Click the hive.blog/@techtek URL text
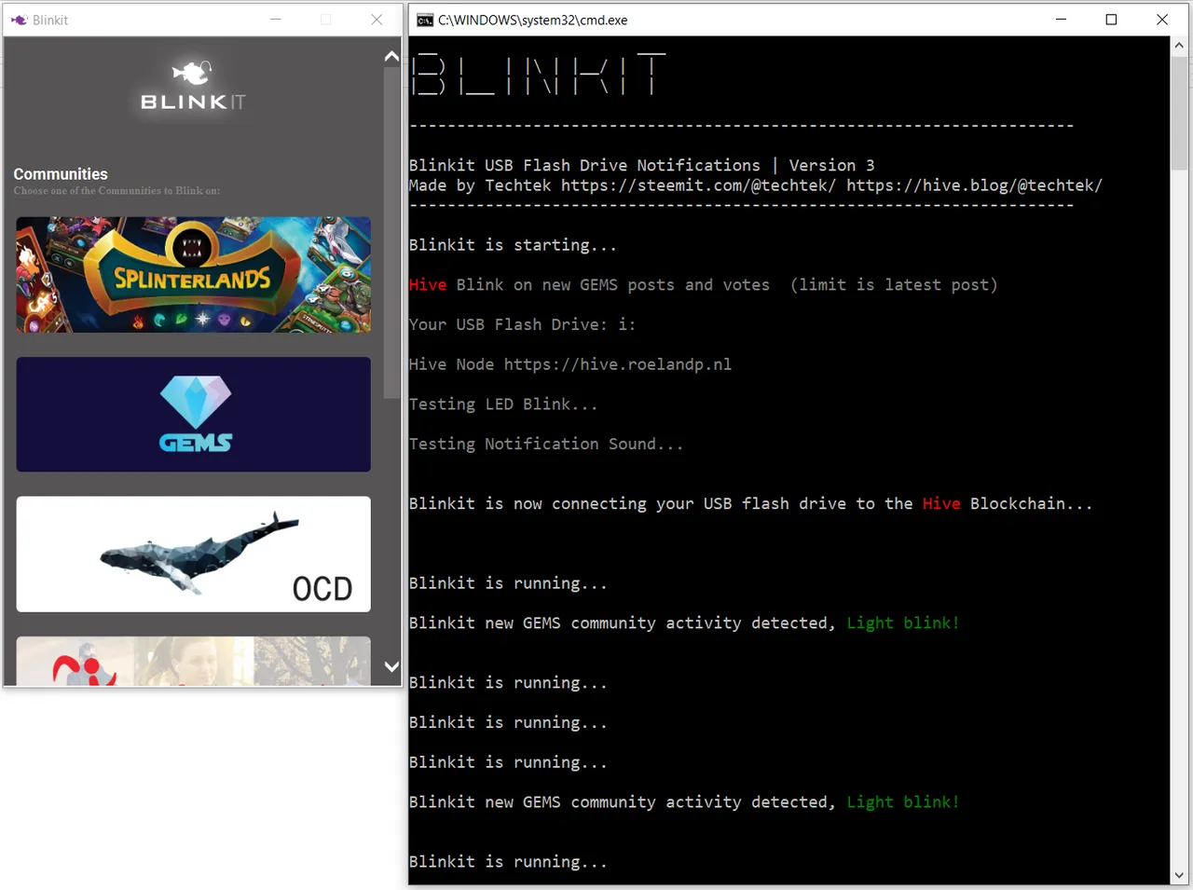The width and height of the screenshot is (1193, 890). tap(974, 185)
